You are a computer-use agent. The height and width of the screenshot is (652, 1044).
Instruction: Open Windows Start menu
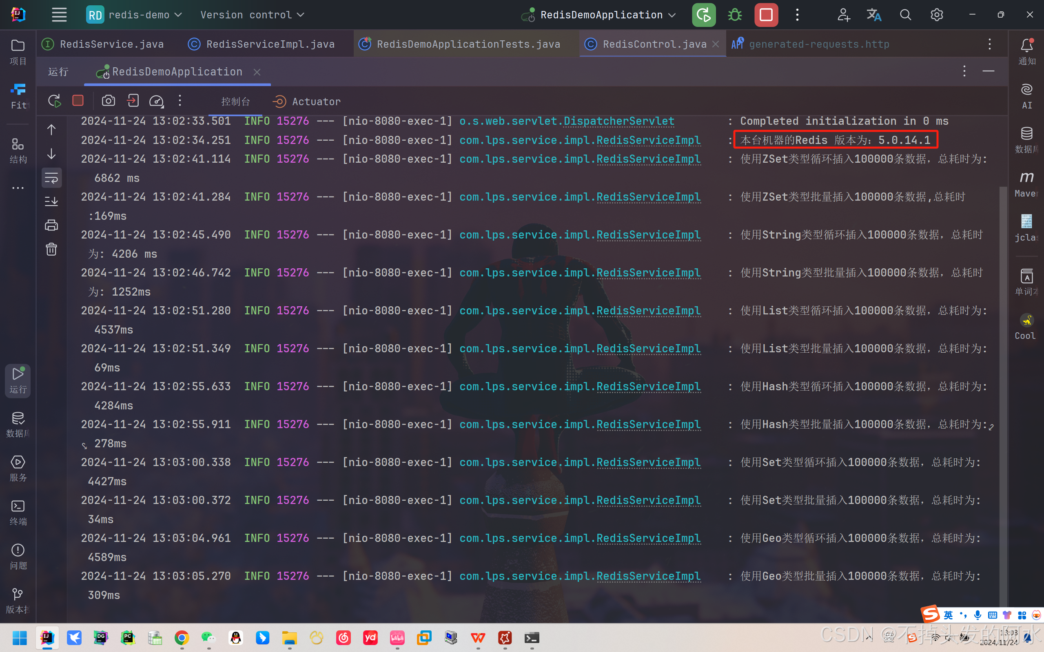[20, 637]
